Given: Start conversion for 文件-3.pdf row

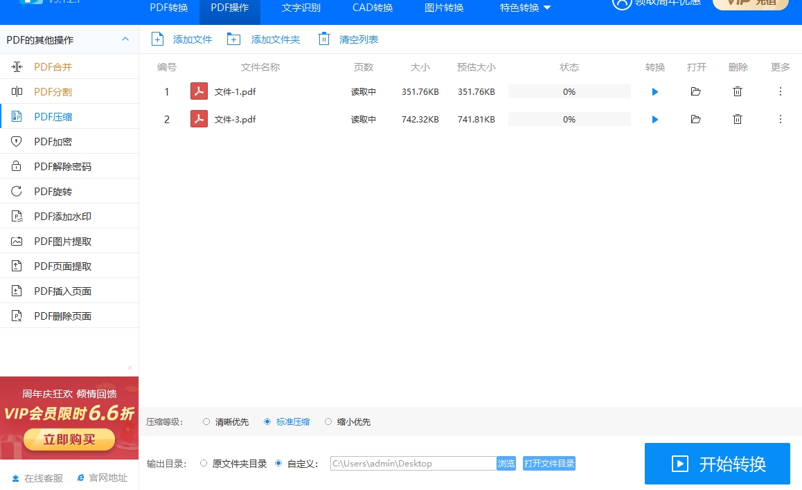Looking at the screenshot, I should (x=655, y=120).
